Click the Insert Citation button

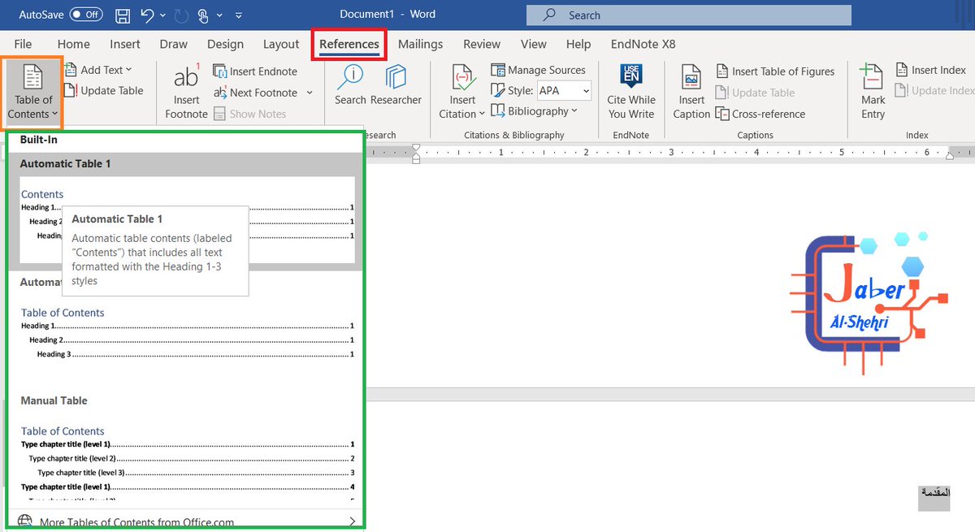pos(463,92)
